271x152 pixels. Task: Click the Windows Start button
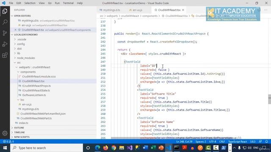coord(5,148)
